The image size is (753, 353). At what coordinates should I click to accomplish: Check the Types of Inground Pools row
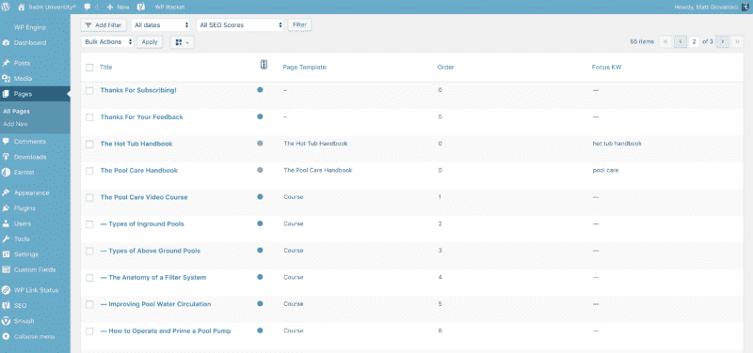89,224
